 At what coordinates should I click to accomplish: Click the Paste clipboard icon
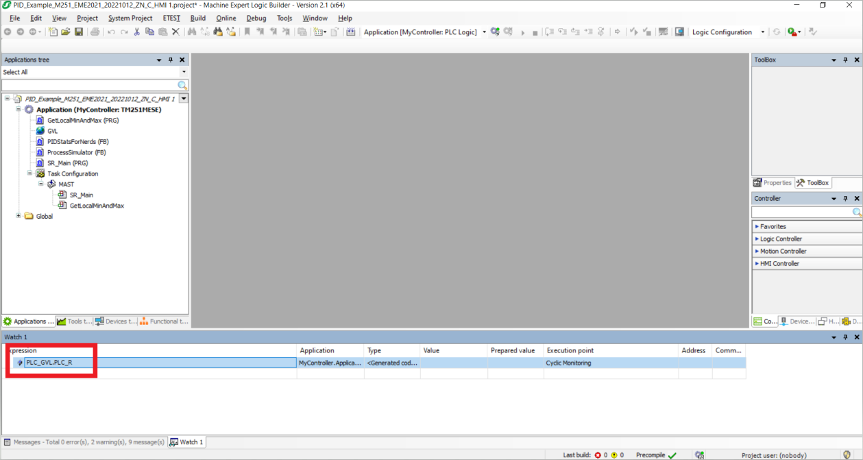point(162,32)
